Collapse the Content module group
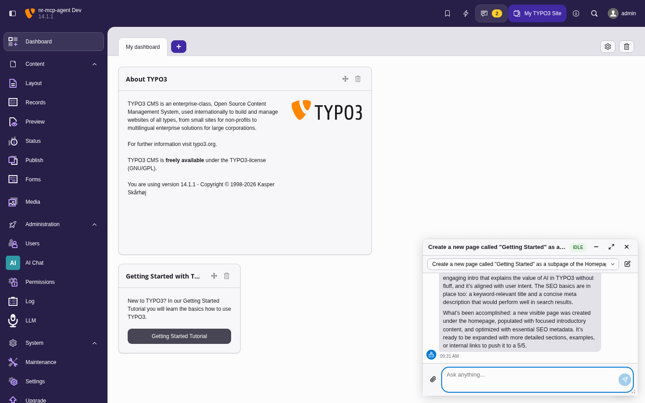This screenshot has height=403, width=645. coord(54,64)
